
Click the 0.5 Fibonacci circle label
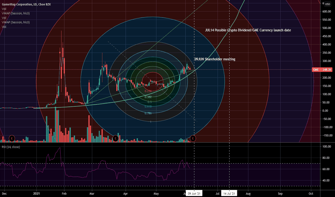pyautogui.click(x=150, y=102)
